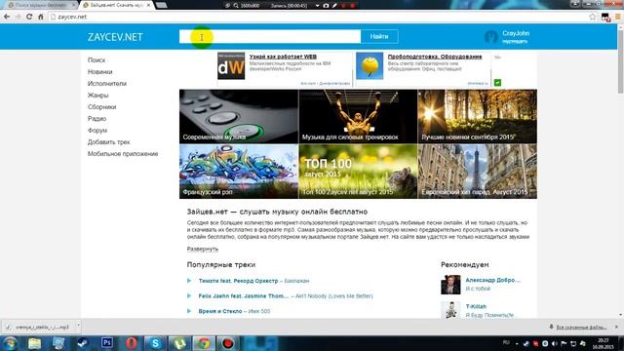The image size is (624, 351).
Task: Open the Узнай как работает WEB ad
Action: pyautogui.click(x=283, y=57)
